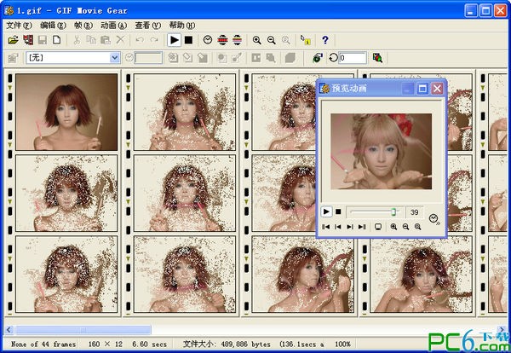Select the bottom frame in the second column
This screenshot has width=511, height=353.
coord(185,275)
